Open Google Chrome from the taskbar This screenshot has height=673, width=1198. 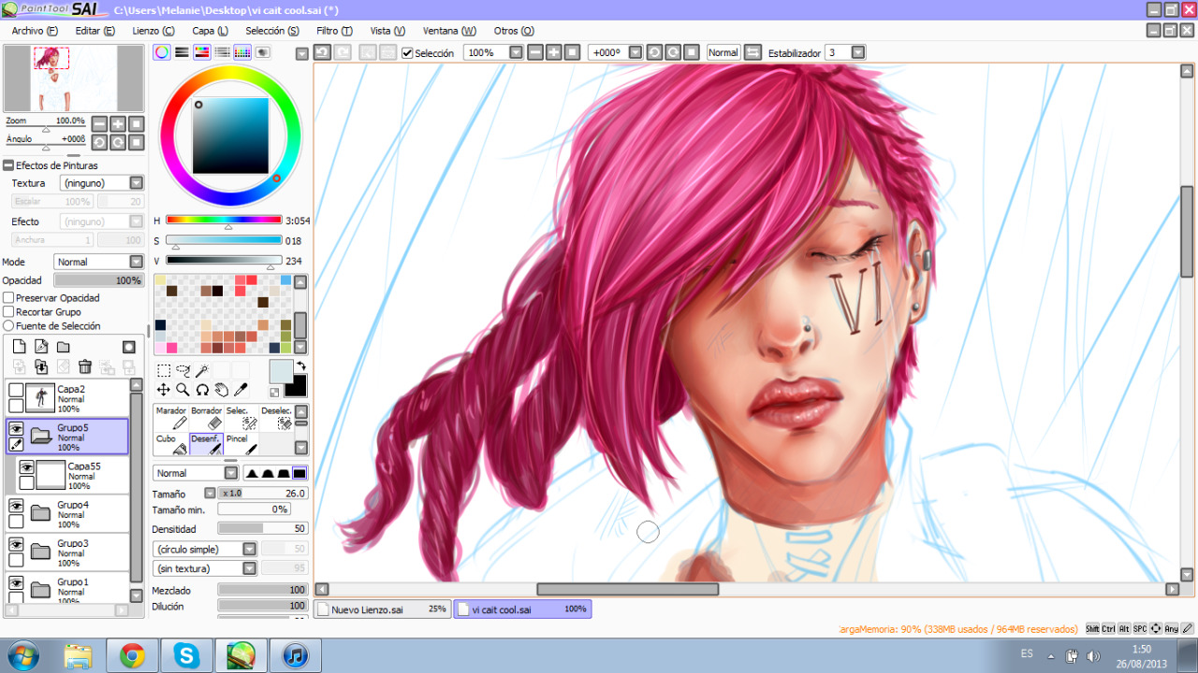point(132,656)
